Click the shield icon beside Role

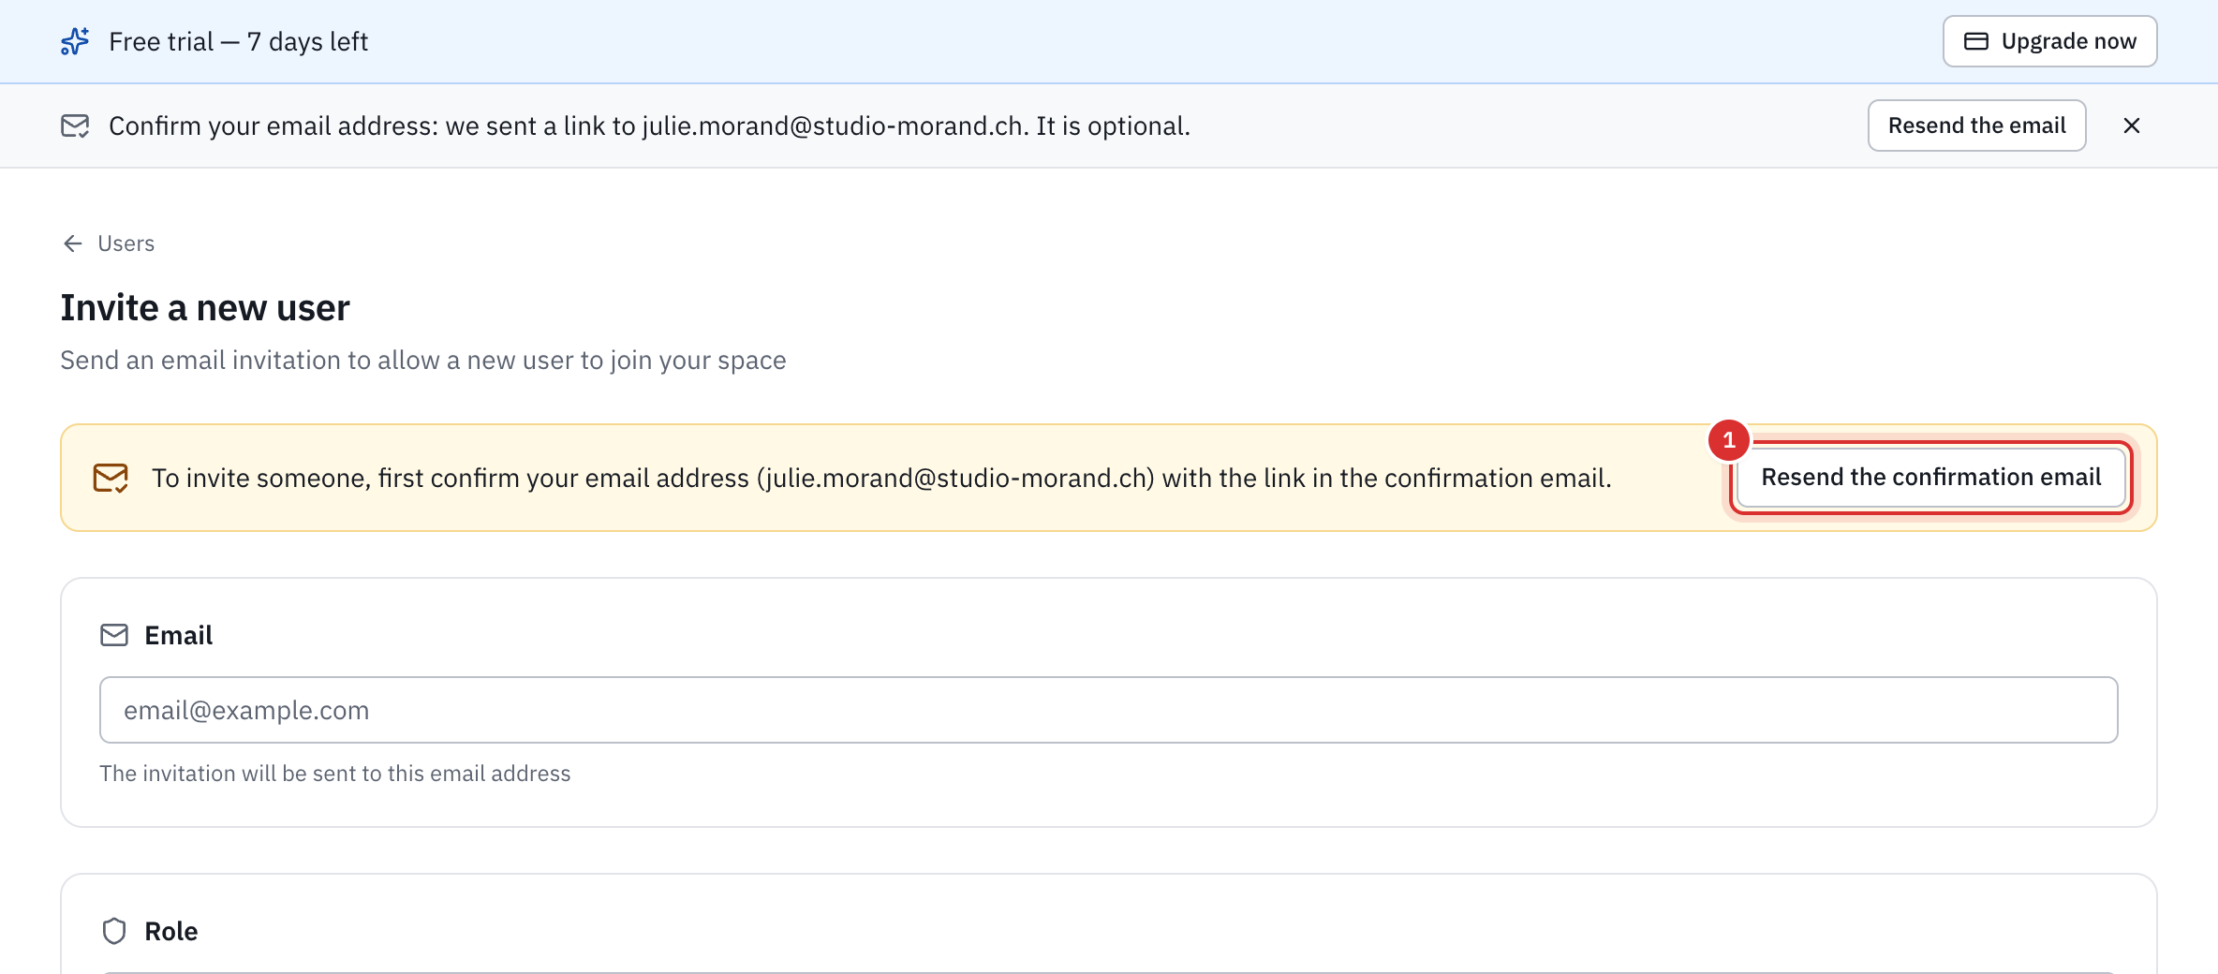tap(114, 931)
